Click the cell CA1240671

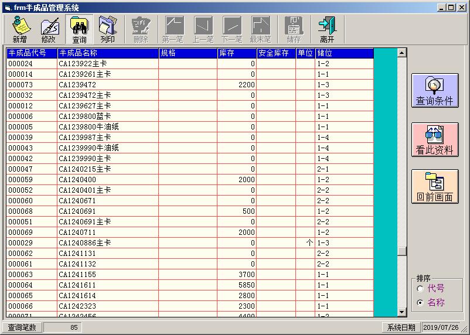point(108,201)
